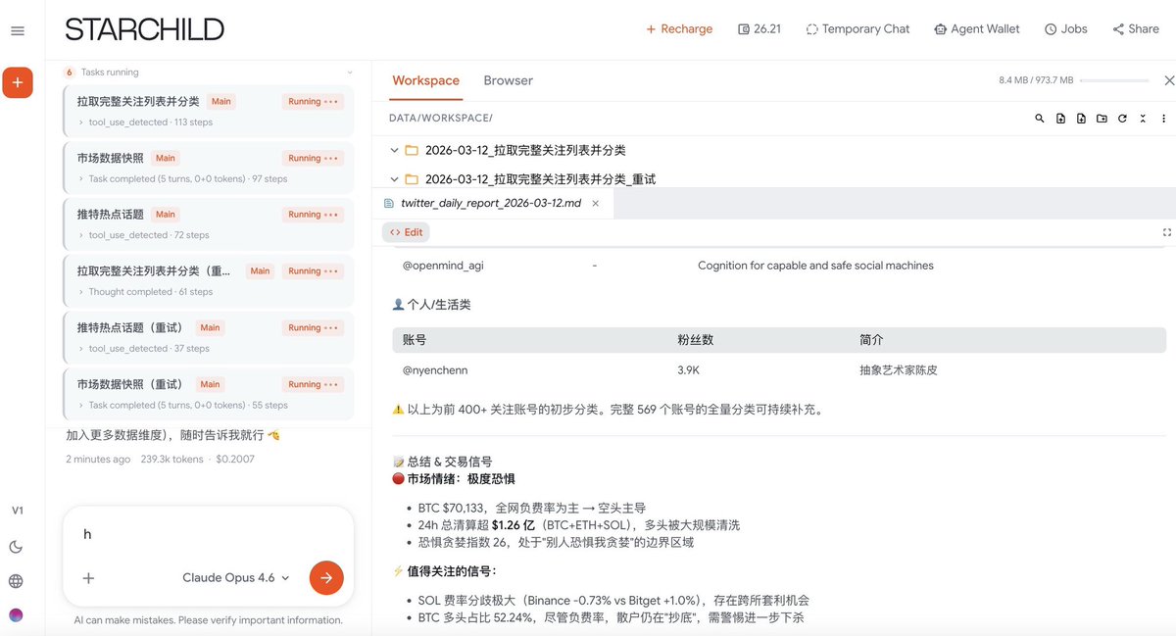
Task: Click the upload file icon
Action: coord(1060,118)
